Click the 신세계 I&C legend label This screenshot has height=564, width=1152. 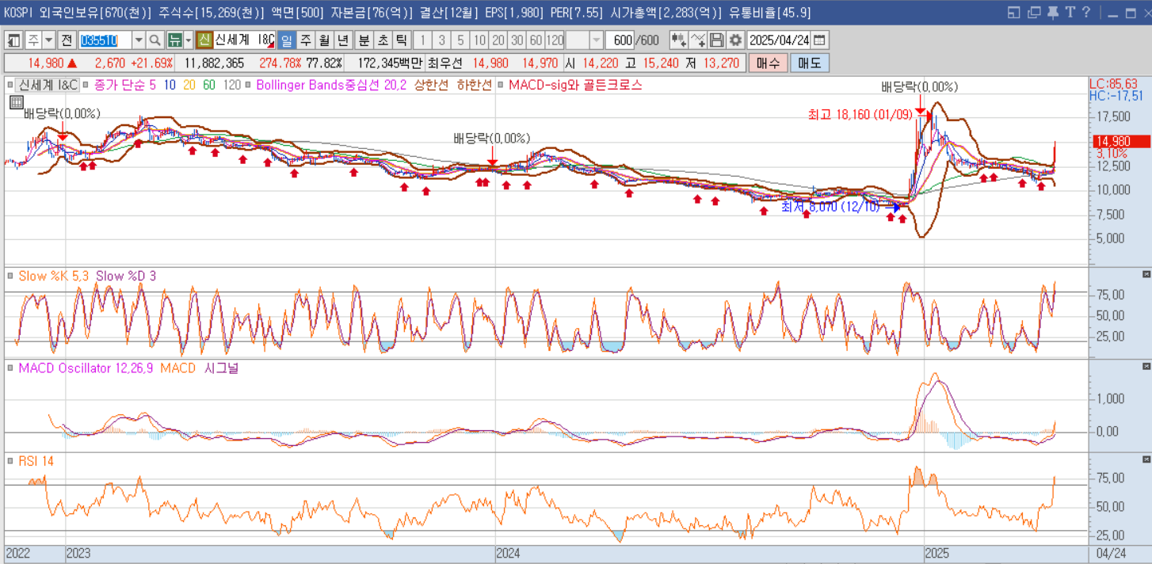pyautogui.click(x=48, y=84)
